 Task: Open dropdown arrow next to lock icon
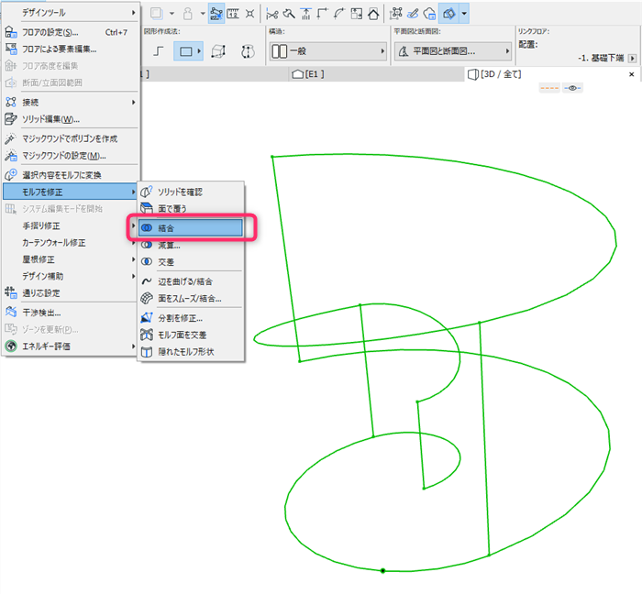pyautogui.click(x=203, y=14)
